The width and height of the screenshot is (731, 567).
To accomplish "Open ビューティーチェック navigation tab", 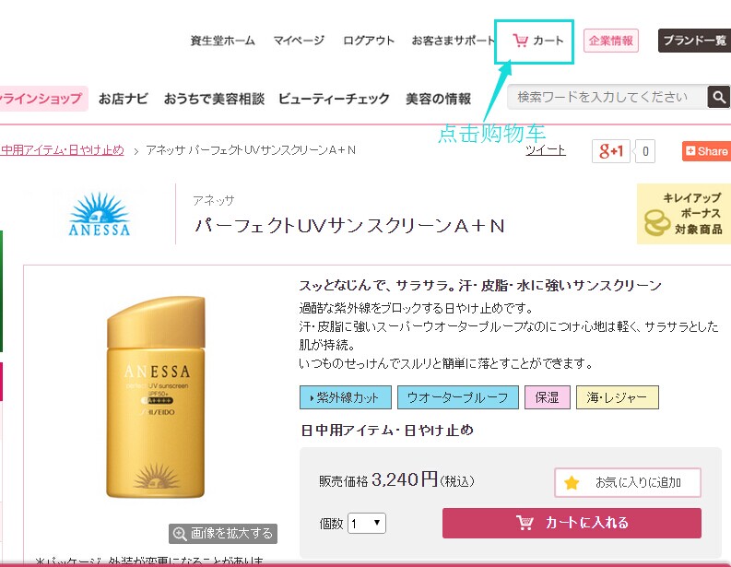I will tap(334, 99).
